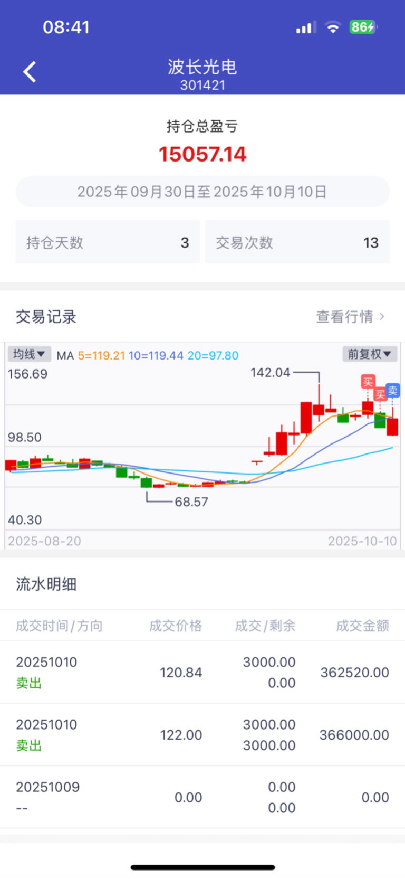Tap the battery indicator in status bar
This screenshot has height=879, width=405.
tap(362, 27)
